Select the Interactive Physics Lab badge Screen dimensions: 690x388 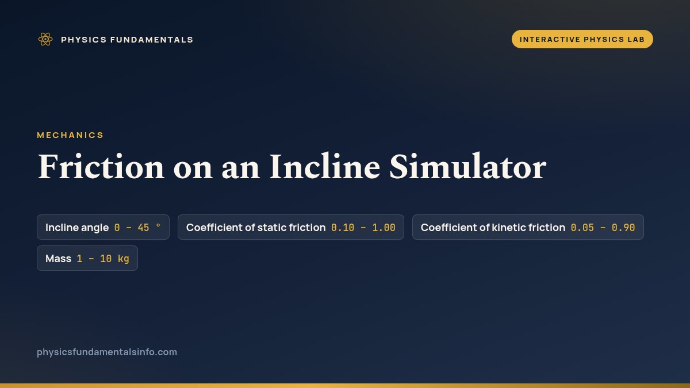click(x=582, y=39)
